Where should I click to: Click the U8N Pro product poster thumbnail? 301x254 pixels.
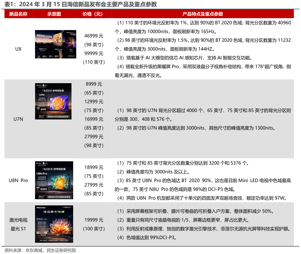coord(54,180)
